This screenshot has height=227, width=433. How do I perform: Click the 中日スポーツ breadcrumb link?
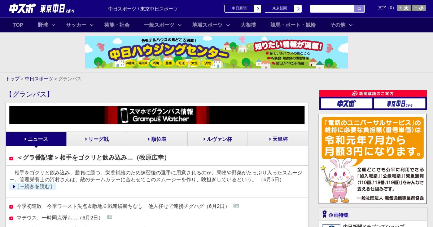39,79
